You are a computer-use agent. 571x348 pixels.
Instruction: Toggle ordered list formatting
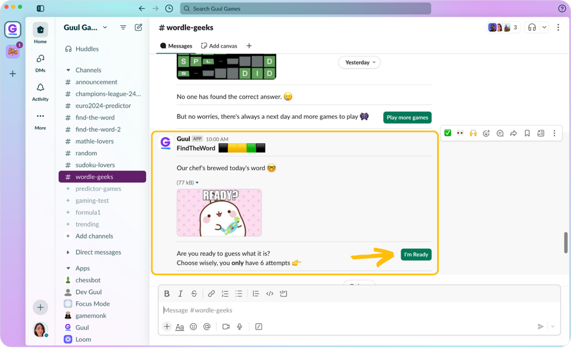tap(225, 294)
